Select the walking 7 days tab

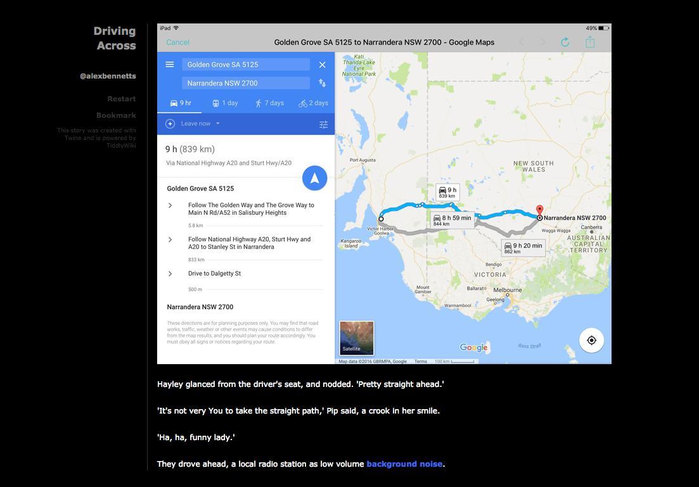click(x=269, y=103)
